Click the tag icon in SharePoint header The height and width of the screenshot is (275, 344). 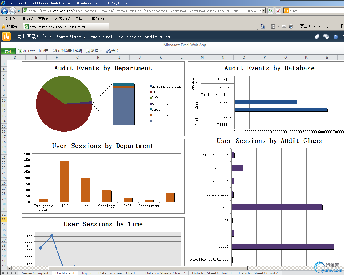click(317, 37)
